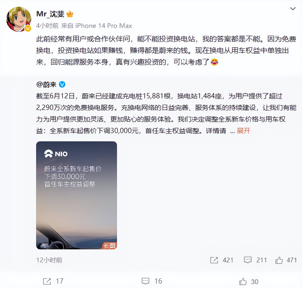Open the comments with count 16
Viewport: 302px width, 288px height.
pos(152,281)
